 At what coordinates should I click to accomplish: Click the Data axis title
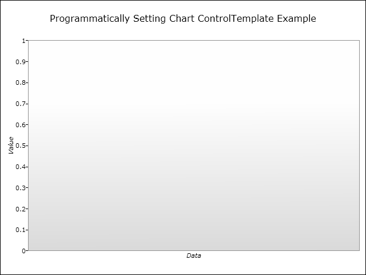[193, 256]
